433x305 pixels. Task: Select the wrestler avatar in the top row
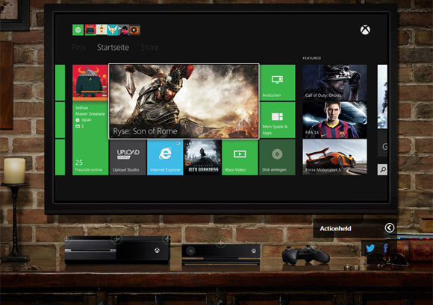pos(102,30)
